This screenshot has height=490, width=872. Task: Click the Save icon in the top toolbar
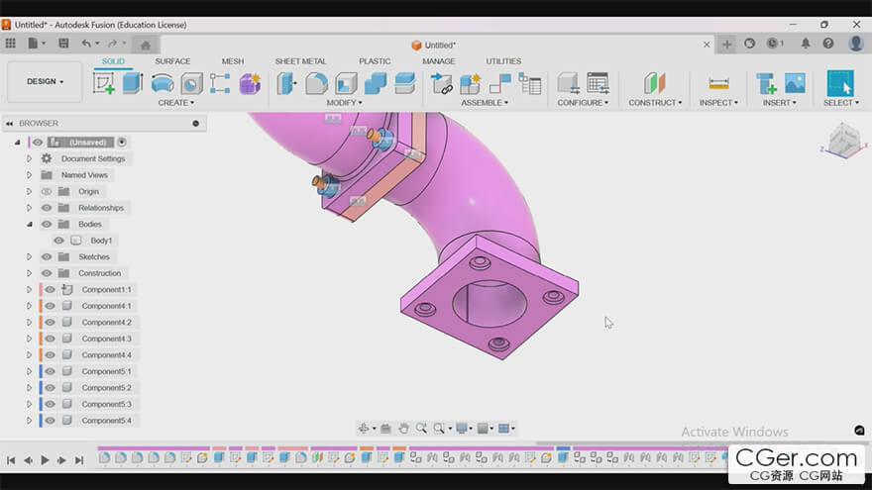[x=63, y=44]
